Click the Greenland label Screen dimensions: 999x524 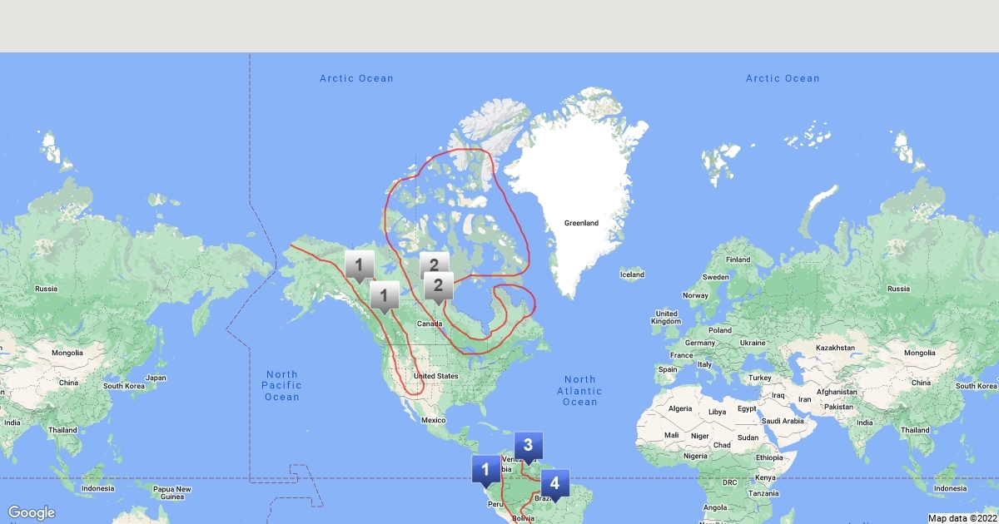(581, 223)
